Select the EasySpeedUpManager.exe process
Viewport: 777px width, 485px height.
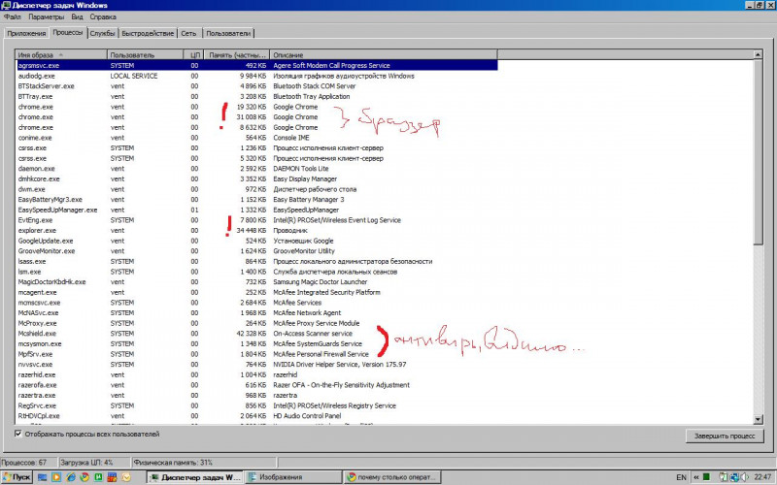pos(256,210)
